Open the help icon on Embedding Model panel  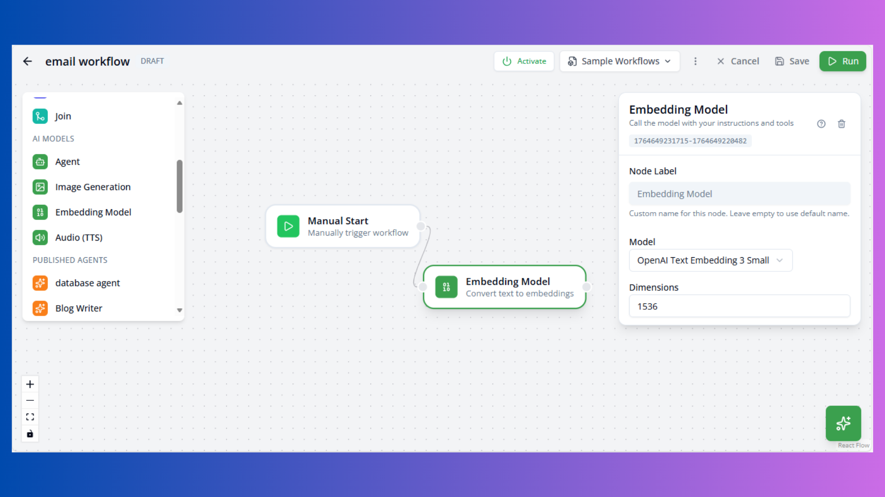coord(821,124)
